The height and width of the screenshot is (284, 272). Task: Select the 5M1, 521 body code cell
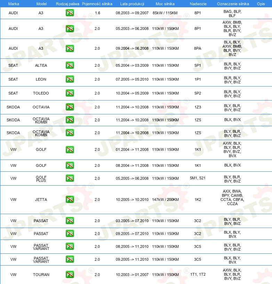click(x=198, y=178)
